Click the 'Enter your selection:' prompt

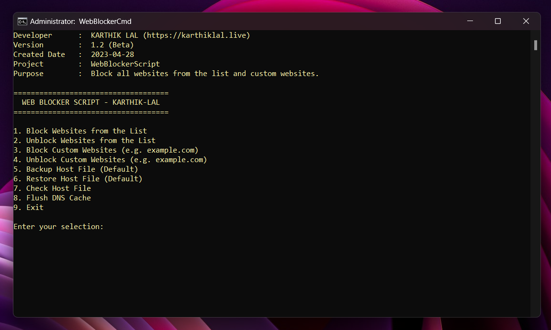point(58,227)
